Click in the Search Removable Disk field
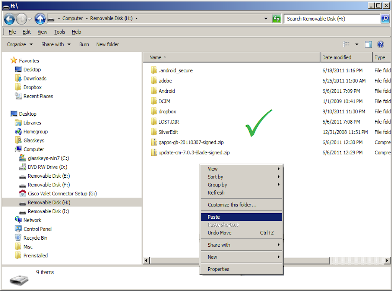This screenshot has height=291, width=392. point(332,18)
